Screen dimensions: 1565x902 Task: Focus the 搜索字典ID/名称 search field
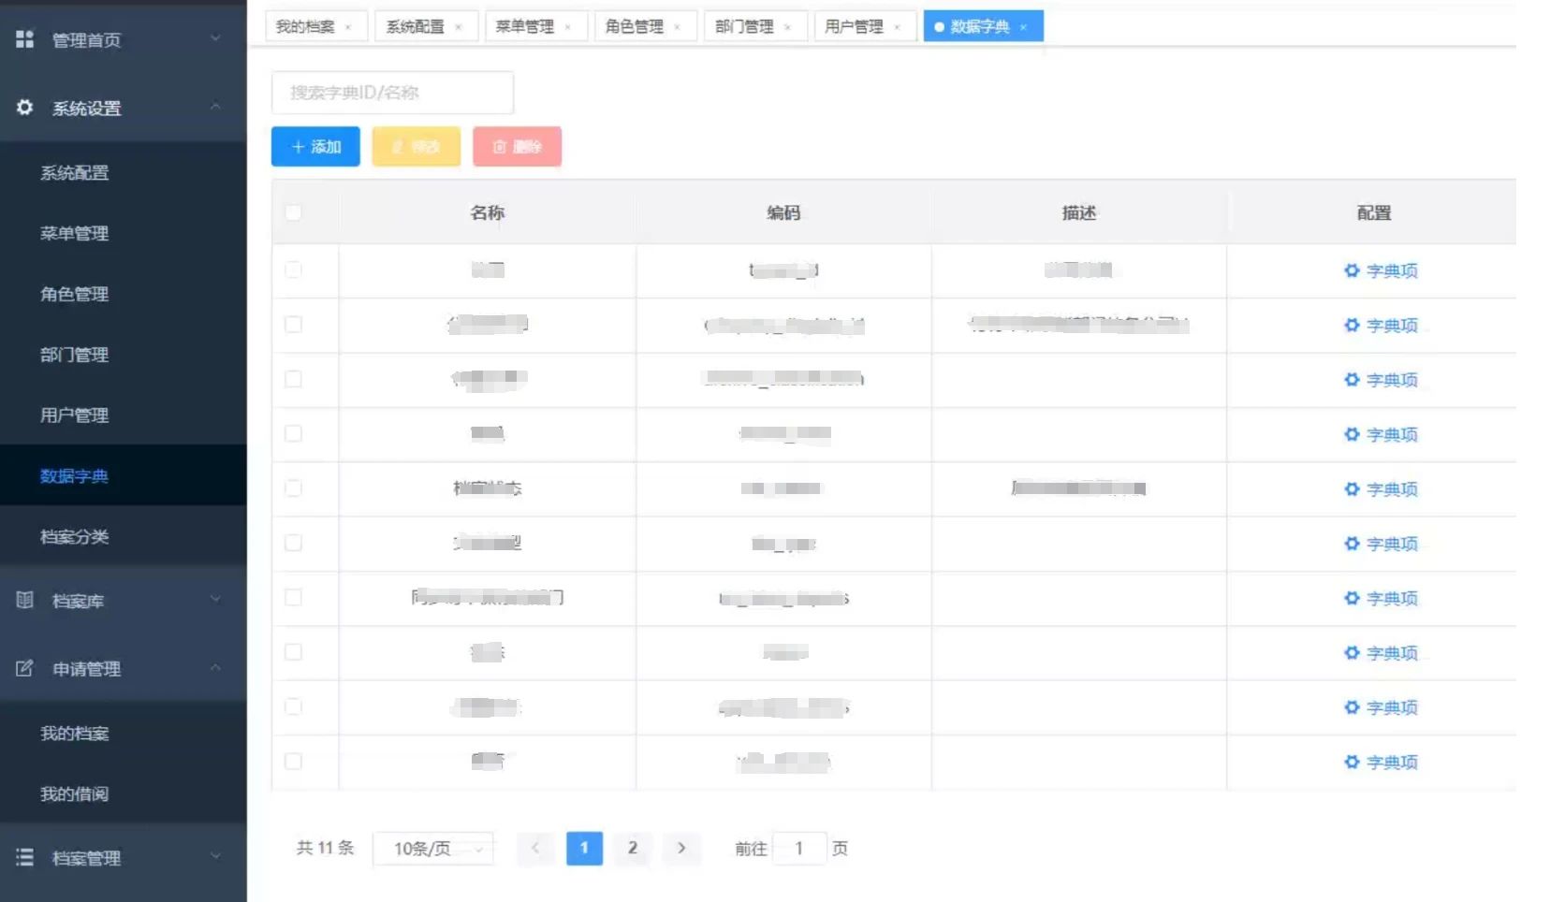(392, 93)
